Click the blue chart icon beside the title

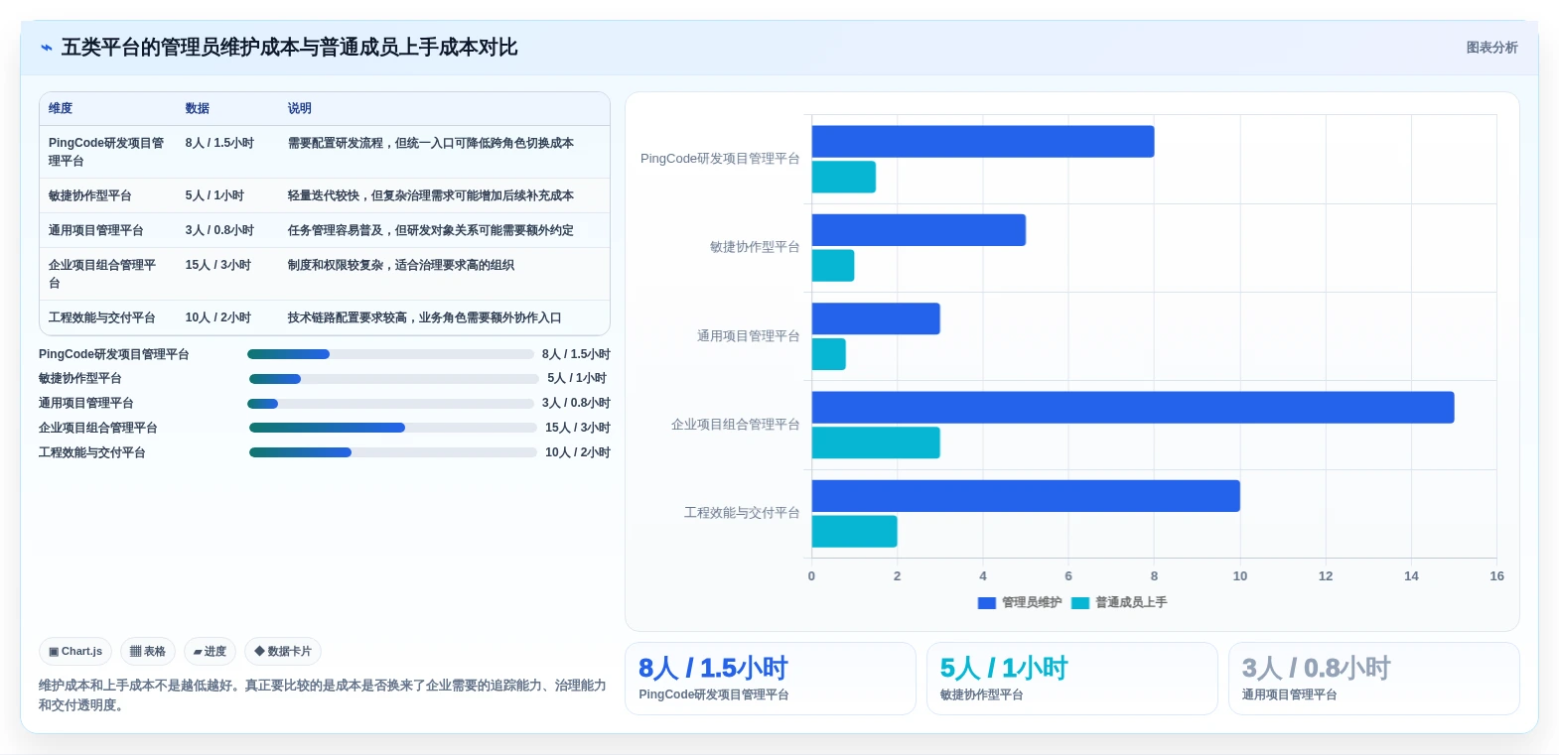(x=46, y=48)
